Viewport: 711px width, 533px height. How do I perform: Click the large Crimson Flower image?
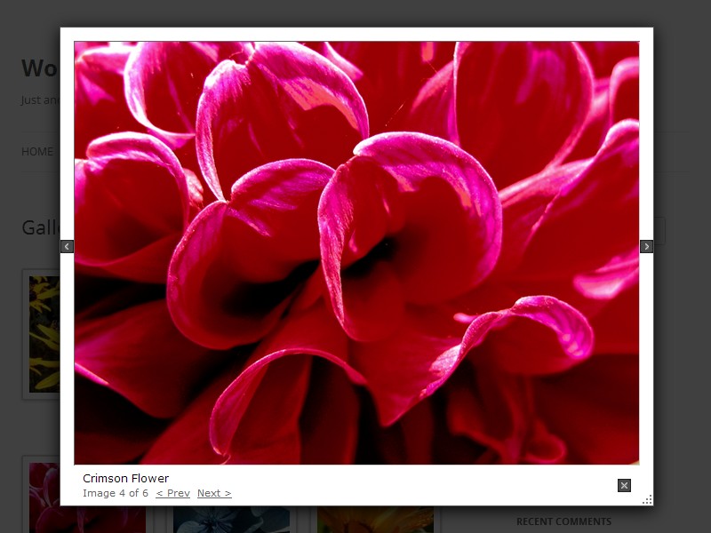pos(357,253)
